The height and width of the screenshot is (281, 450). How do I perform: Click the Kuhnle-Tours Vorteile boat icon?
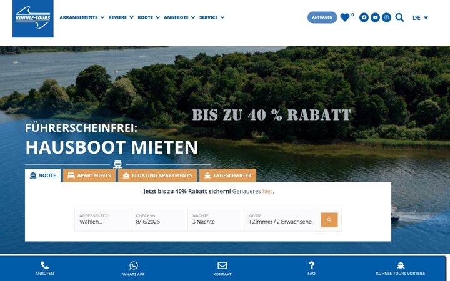click(x=401, y=265)
